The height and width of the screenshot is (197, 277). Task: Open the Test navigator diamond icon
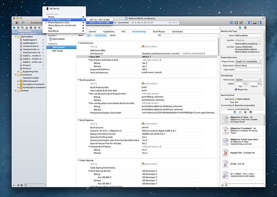(31, 28)
